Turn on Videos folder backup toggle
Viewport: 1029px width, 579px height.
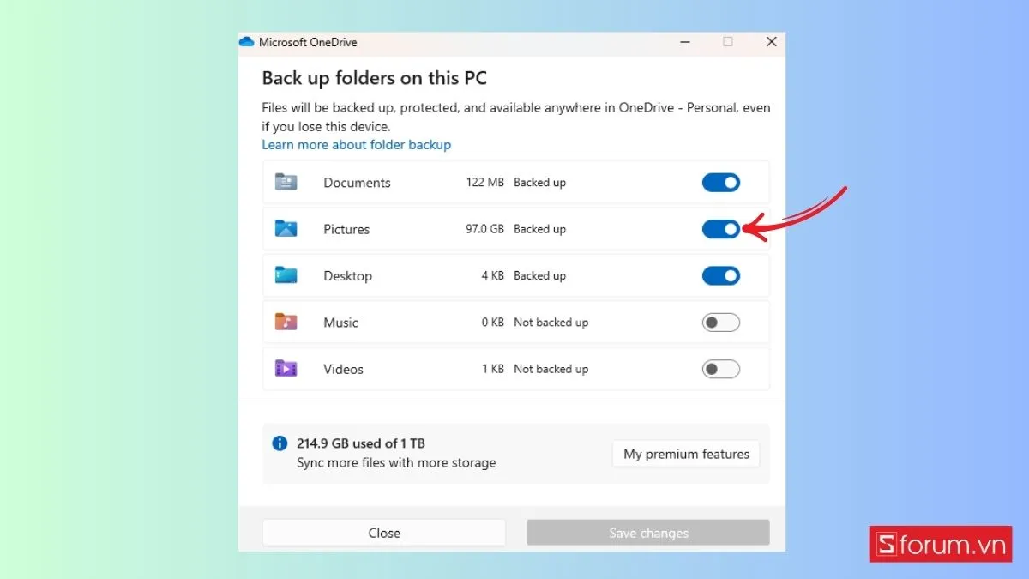(x=720, y=369)
